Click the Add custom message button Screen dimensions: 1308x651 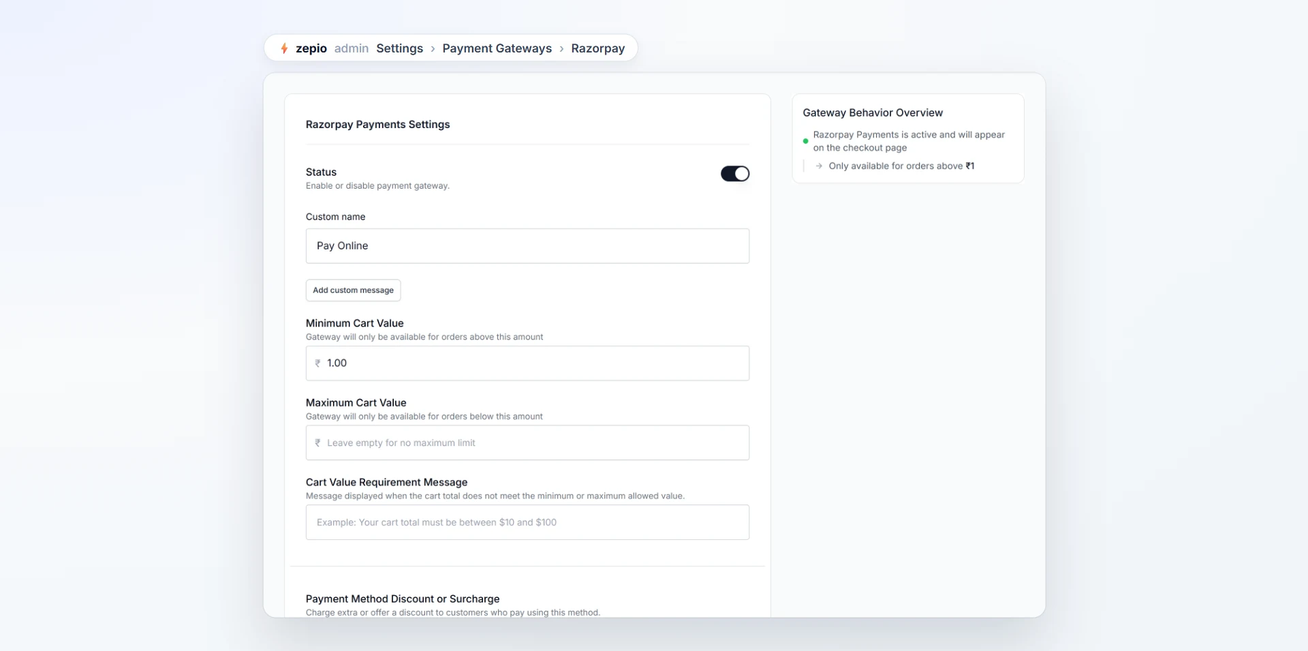pyautogui.click(x=353, y=290)
